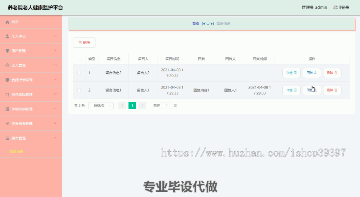Click the 回复人1 cell
The height and width of the screenshot is (197, 360).
coord(230,90)
